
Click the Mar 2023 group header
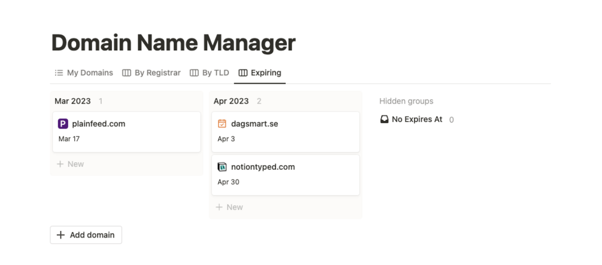tap(72, 101)
